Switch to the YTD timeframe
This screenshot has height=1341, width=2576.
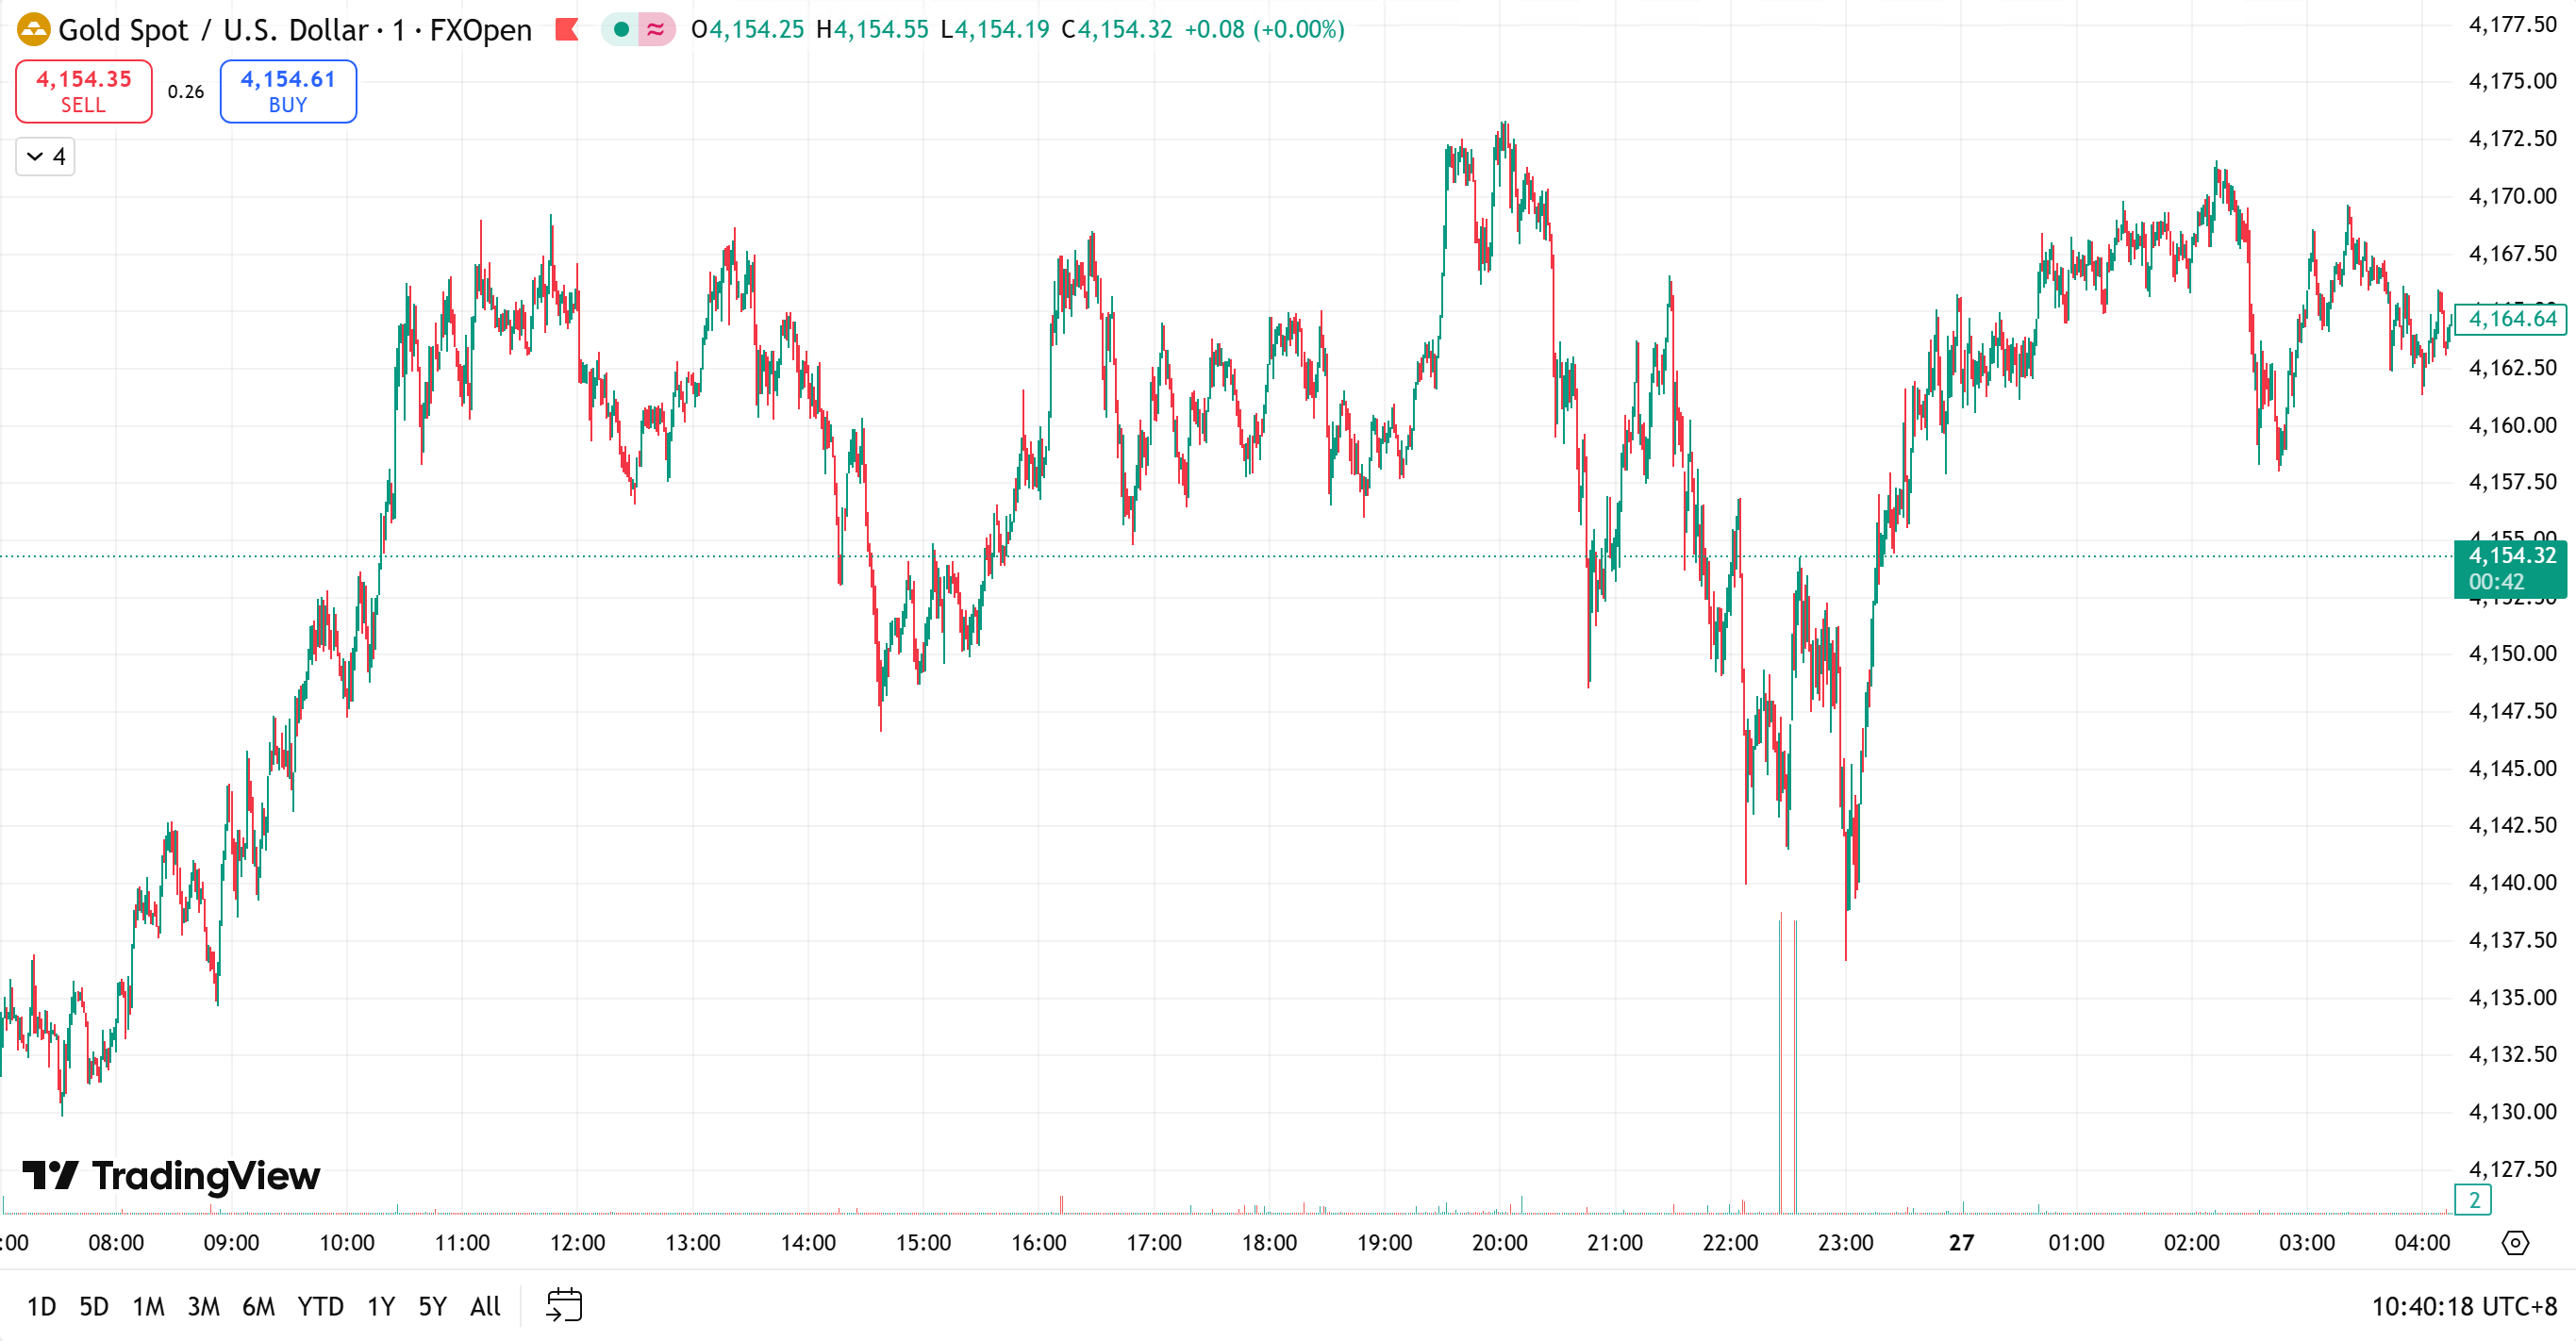pyautogui.click(x=320, y=1306)
